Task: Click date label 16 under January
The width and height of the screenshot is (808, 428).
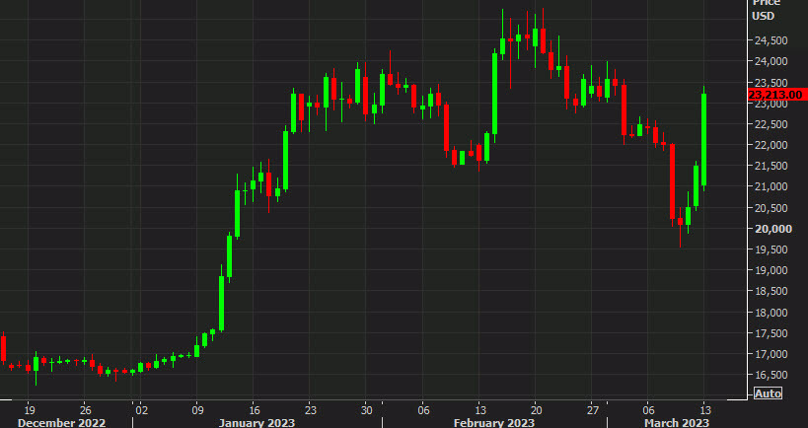Action: click(253, 410)
